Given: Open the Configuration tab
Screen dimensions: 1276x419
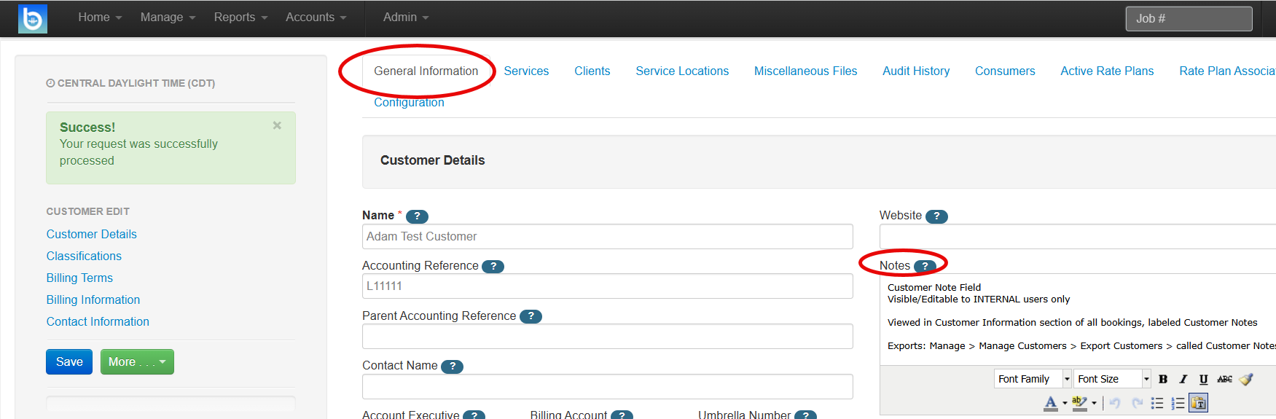Looking at the screenshot, I should tap(409, 103).
